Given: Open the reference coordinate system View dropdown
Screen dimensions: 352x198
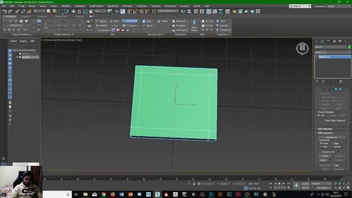Looking at the screenshot, I should [x=100, y=11].
